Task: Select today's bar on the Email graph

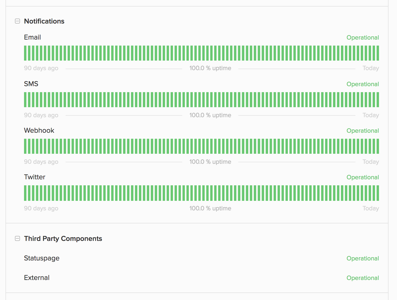Action: (x=377, y=53)
